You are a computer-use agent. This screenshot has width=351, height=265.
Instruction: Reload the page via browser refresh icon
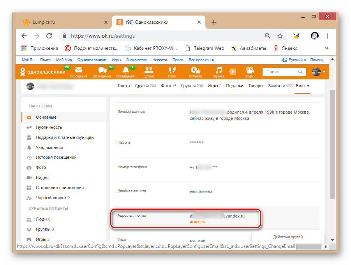coord(49,35)
